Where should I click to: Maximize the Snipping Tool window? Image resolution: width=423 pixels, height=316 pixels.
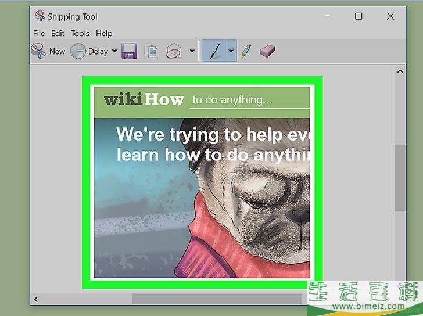click(359, 16)
